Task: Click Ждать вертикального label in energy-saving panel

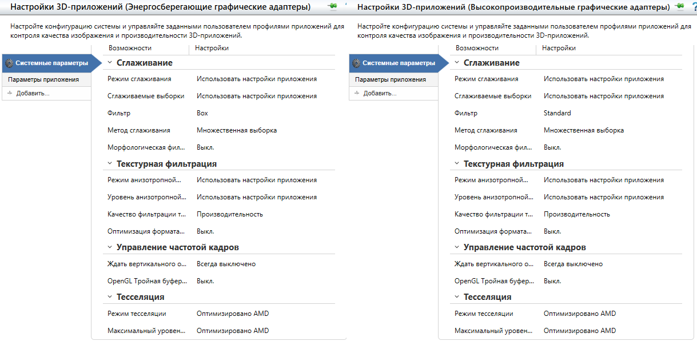Action: pos(147,264)
